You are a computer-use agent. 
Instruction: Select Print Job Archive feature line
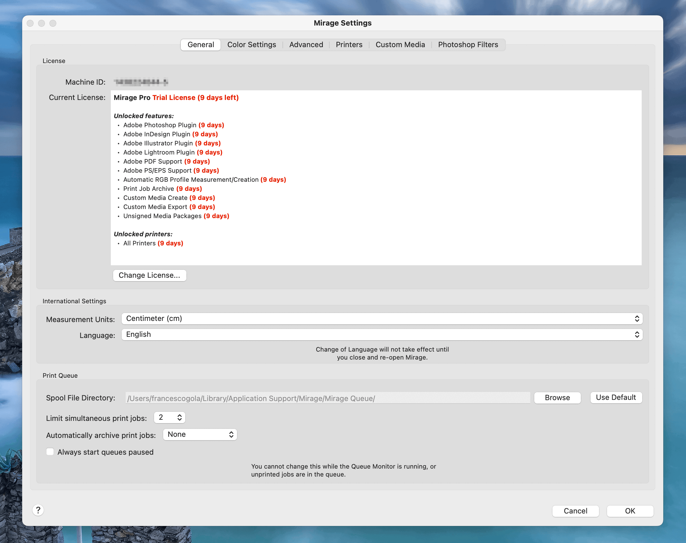coord(163,189)
